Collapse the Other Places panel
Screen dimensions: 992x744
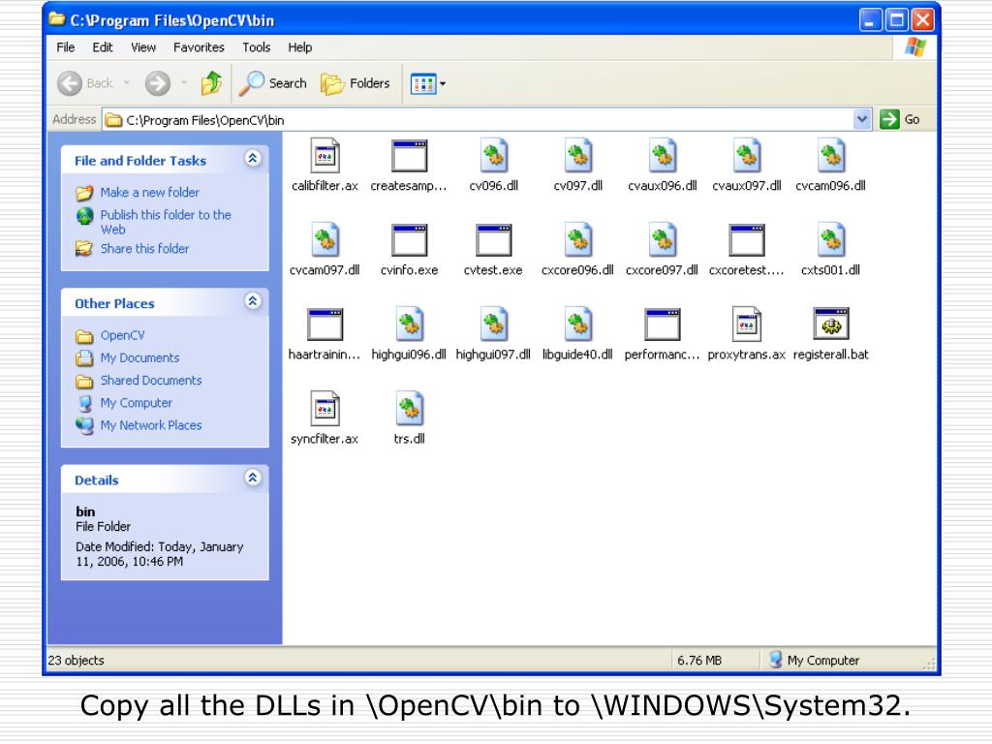point(253,301)
